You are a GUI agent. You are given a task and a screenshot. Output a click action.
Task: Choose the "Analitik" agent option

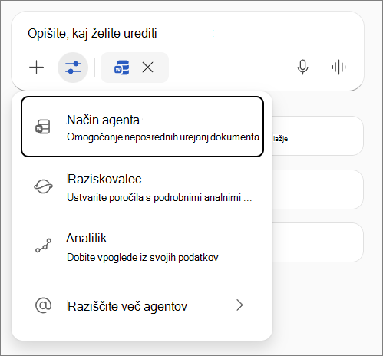[x=142, y=247]
